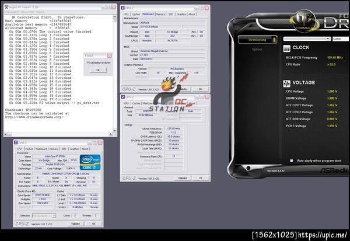350x241 pixels.
Task: Click the VTT DDR Voltage value 0.809 V
Action: click(332, 119)
